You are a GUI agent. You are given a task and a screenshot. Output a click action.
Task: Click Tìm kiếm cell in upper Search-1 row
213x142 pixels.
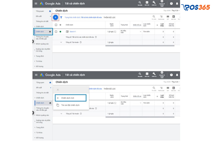coord(147,32)
